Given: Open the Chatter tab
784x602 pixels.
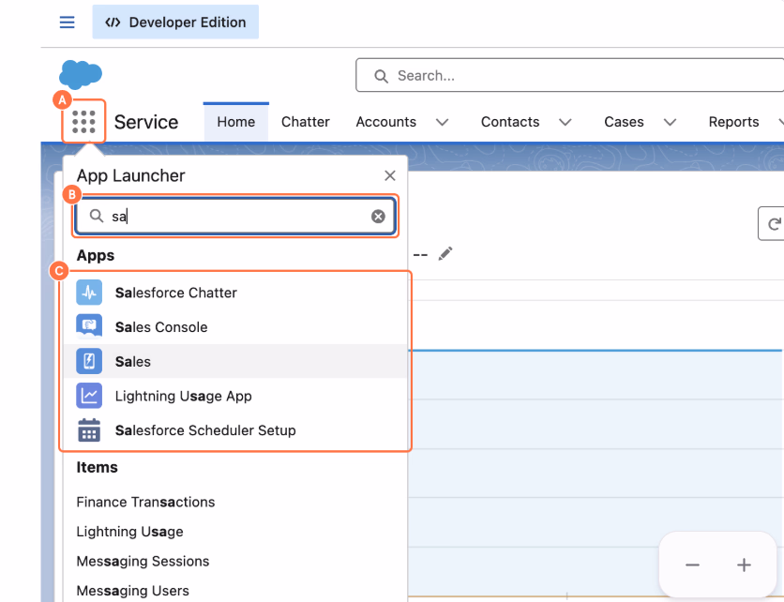Looking at the screenshot, I should 306,122.
